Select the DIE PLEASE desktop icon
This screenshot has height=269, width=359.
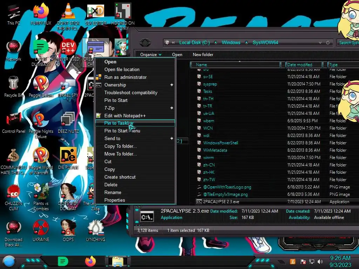(x=68, y=159)
